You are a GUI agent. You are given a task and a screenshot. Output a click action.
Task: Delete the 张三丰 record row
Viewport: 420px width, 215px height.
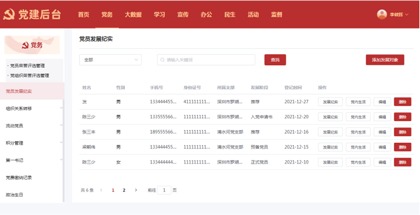click(x=402, y=132)
